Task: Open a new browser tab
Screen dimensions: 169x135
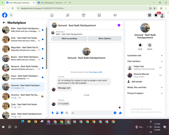Action: tap(70, 3)
